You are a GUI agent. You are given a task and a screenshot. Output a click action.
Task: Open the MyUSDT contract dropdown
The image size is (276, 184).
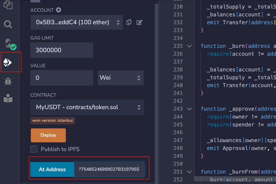coord(87,107)
